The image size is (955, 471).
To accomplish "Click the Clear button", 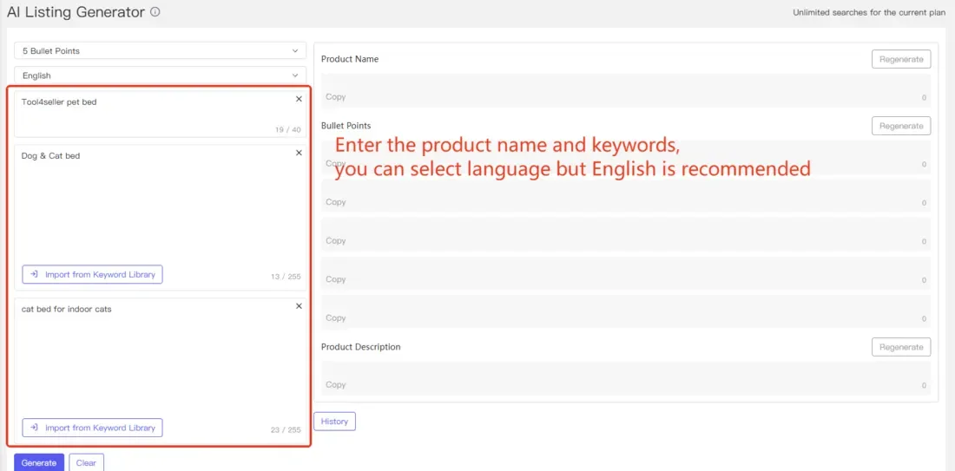I will pos(86,462).
